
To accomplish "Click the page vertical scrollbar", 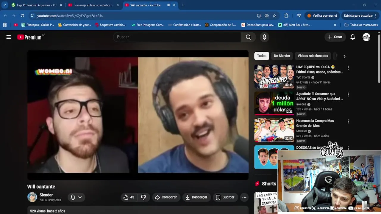I will point(379,59).
